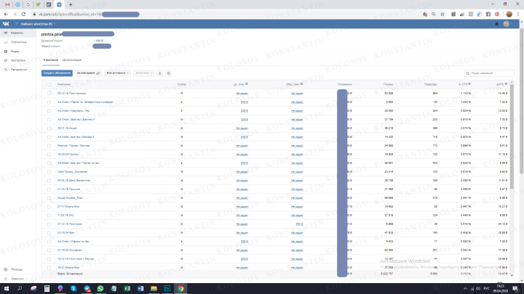Open a new Chrome tab with plus button
524x294 pixels.
71,4
